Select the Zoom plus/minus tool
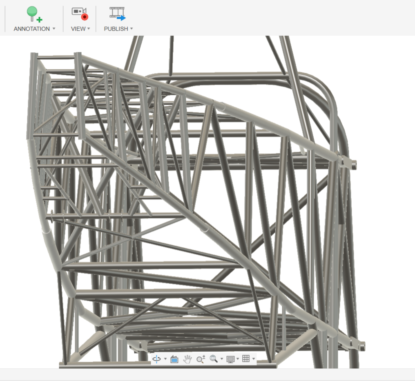This screenshot has width=415, height=381. click(201, 359)
